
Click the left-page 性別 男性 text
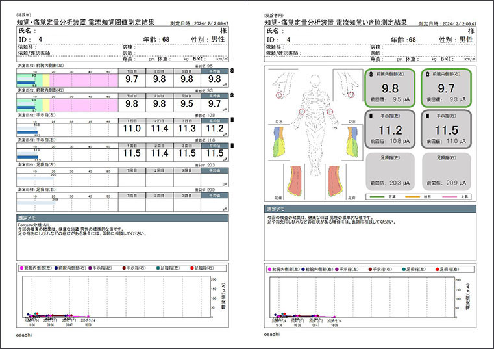pyautogui.click(x=208, y=40)
